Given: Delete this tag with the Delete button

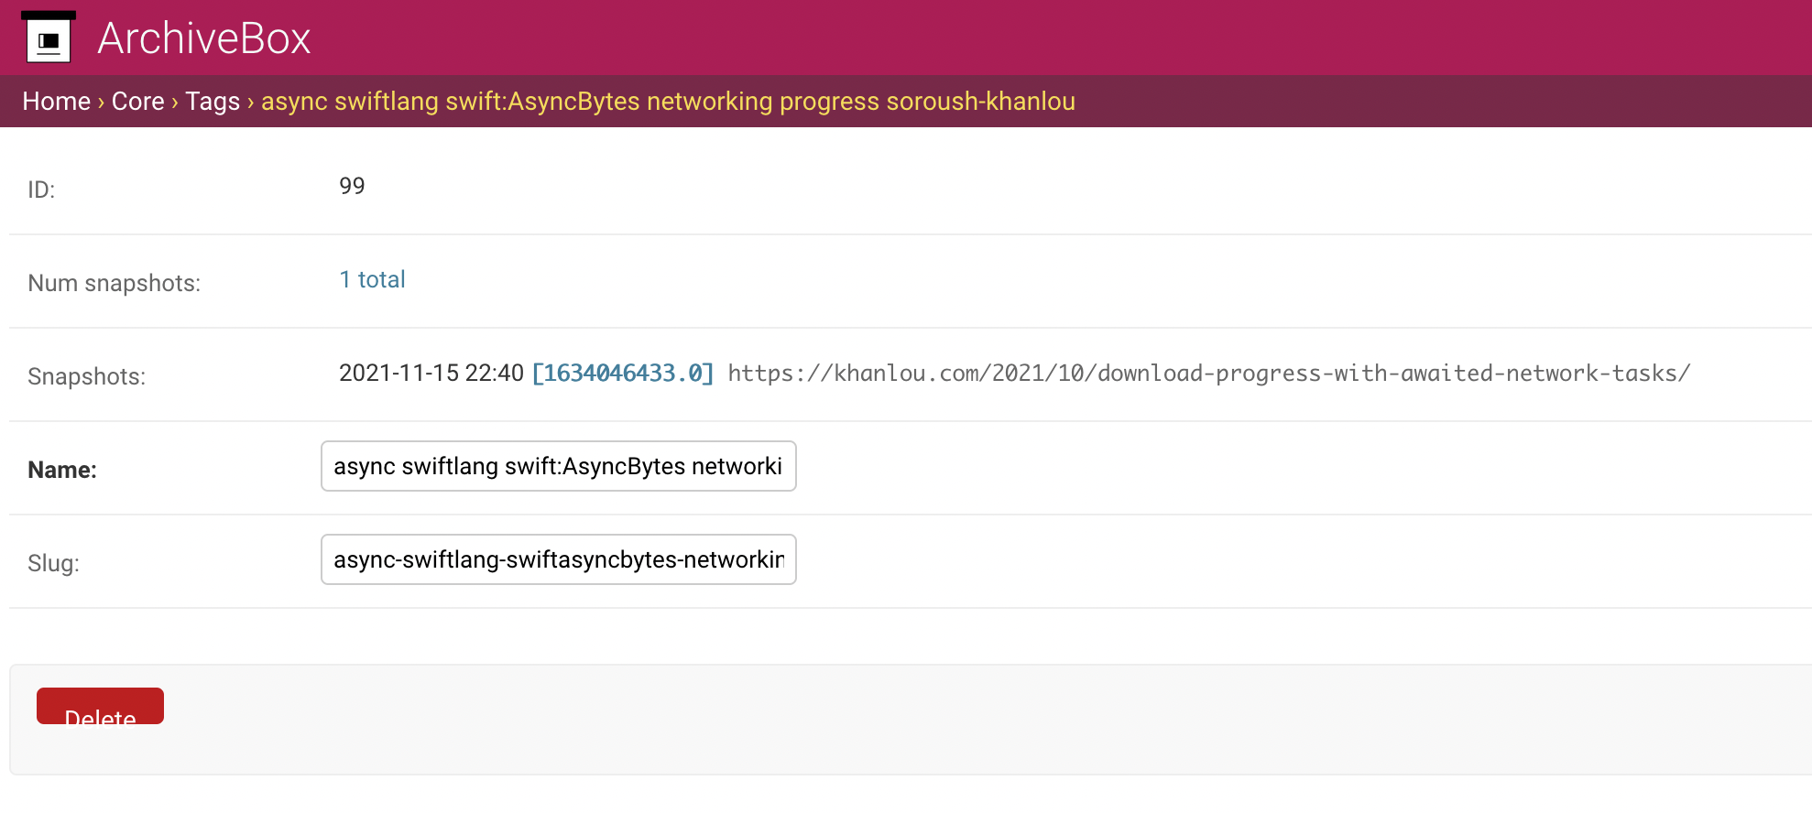Looking at the screenshot, I should pos(101,706).
